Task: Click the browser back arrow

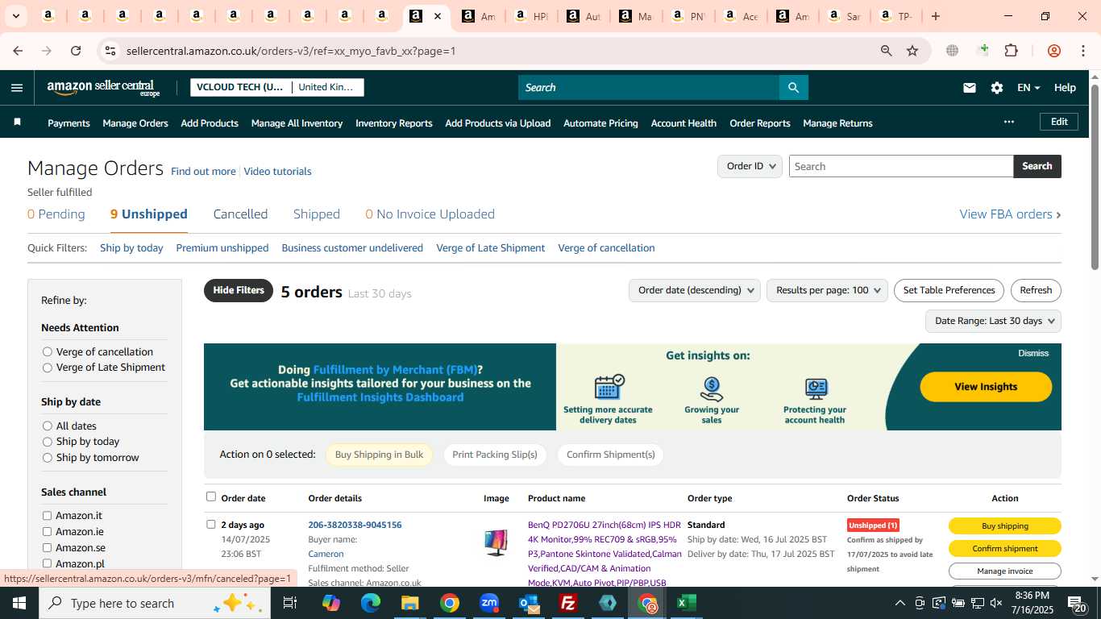Action: (x=18, y=51)
